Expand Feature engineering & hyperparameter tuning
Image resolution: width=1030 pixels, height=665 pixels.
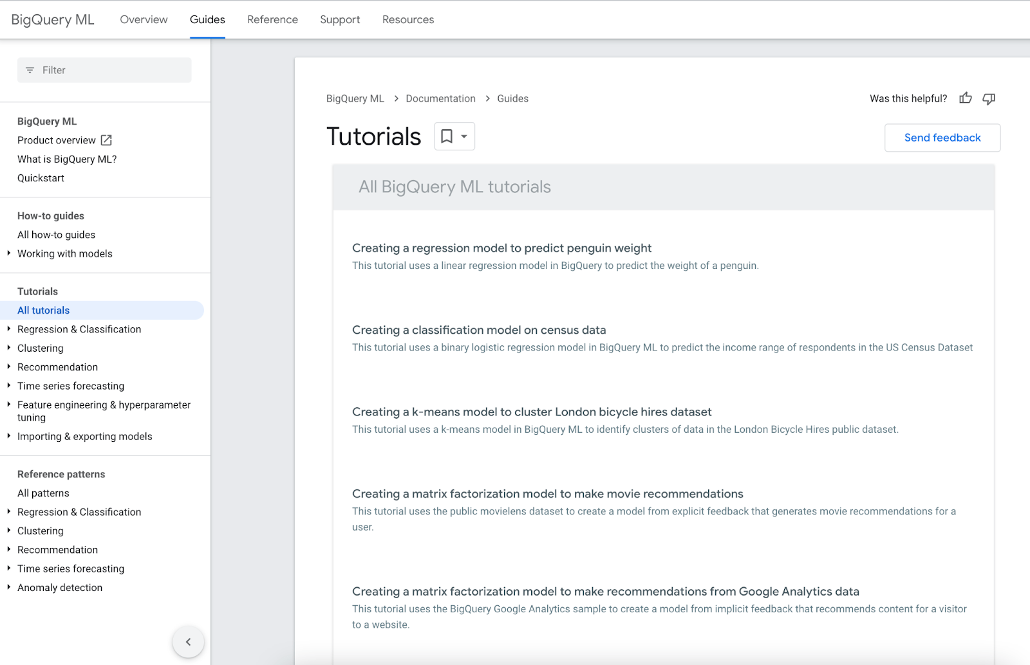(8, 405)
